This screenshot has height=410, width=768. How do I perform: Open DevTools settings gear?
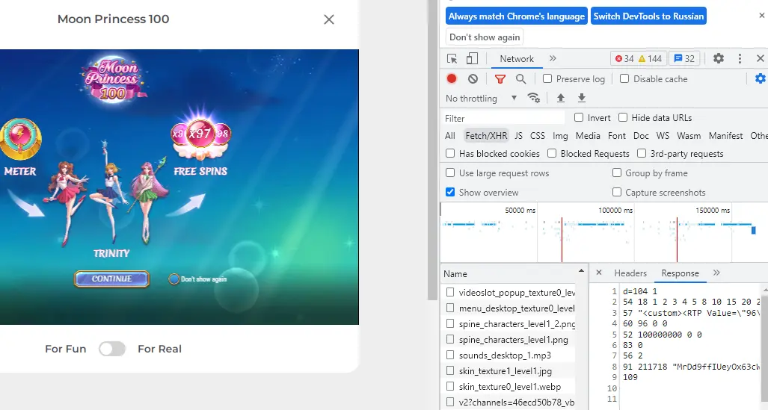click(x=719, y=59)
